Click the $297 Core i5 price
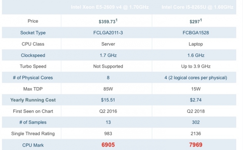 click(196, 21)
